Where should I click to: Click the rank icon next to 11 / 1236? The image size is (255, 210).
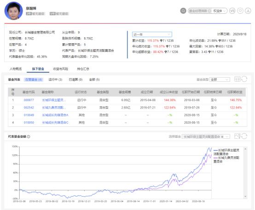point(209,52)
